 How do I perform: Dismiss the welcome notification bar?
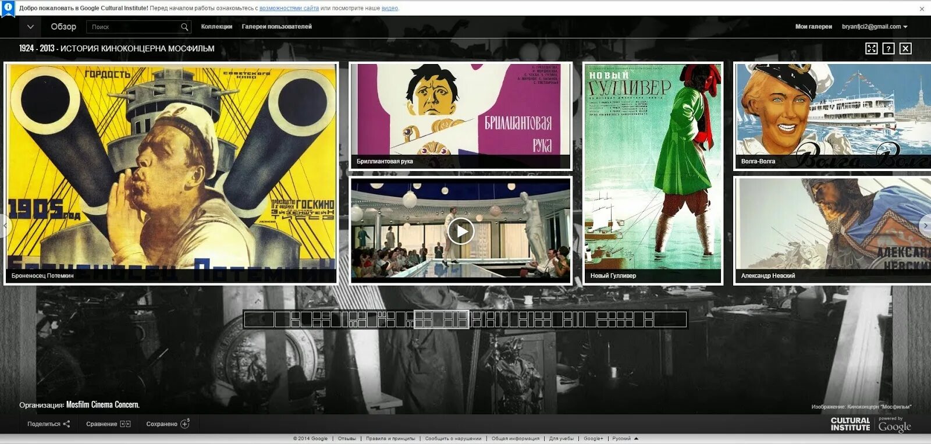tap(922, 9)
